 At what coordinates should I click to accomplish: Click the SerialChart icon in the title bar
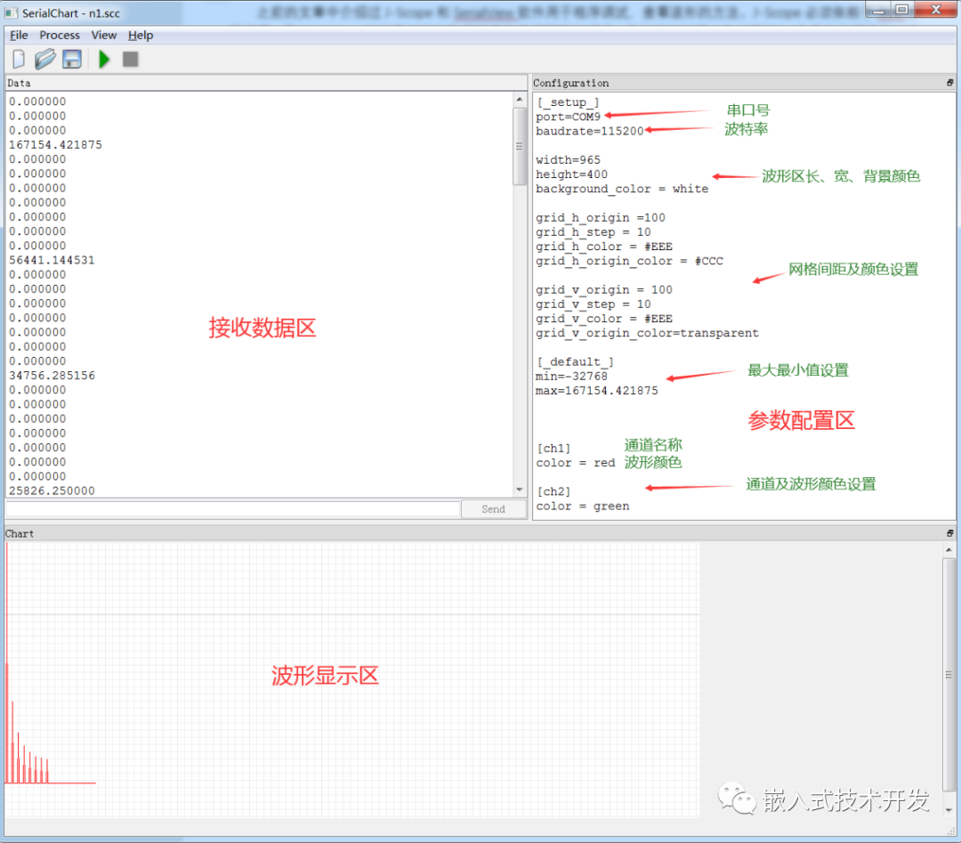pos(11,12)
